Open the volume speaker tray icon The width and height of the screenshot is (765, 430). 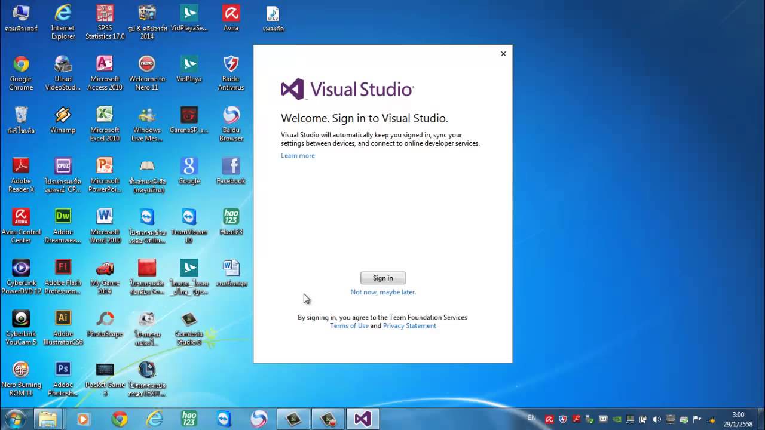(657, 419)
